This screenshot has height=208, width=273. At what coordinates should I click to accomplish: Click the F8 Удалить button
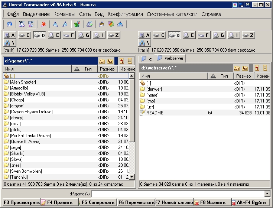pyautogui.click(x=212, y=202)
